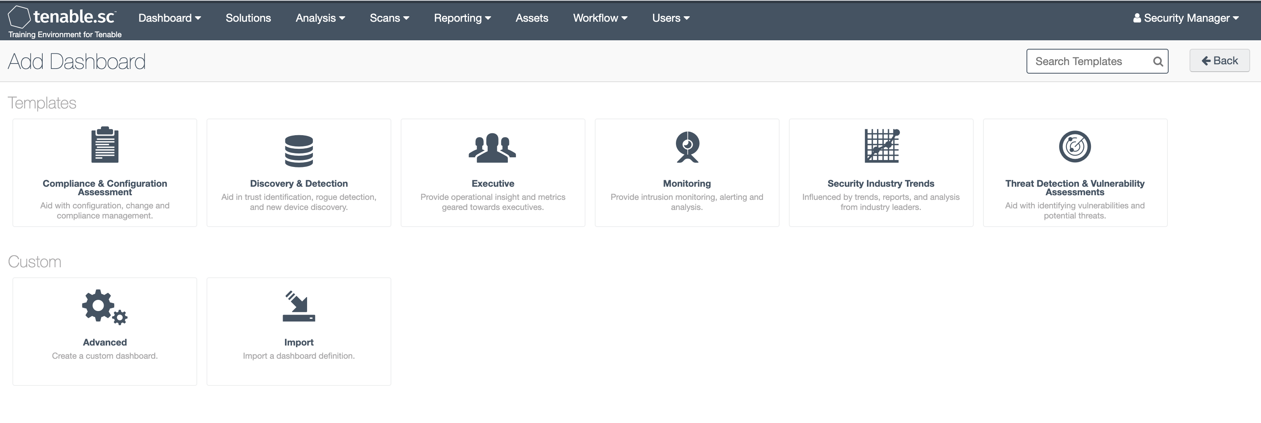Click the magnifier icon in search box
The width and height of the screenshot is (1261, 423).
point(1157,62)
